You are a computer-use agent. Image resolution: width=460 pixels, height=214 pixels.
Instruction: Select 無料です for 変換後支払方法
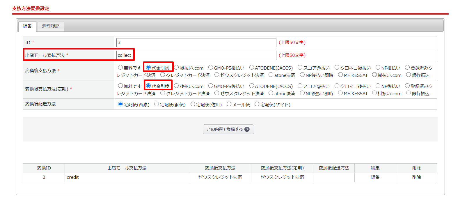(120, 68)
